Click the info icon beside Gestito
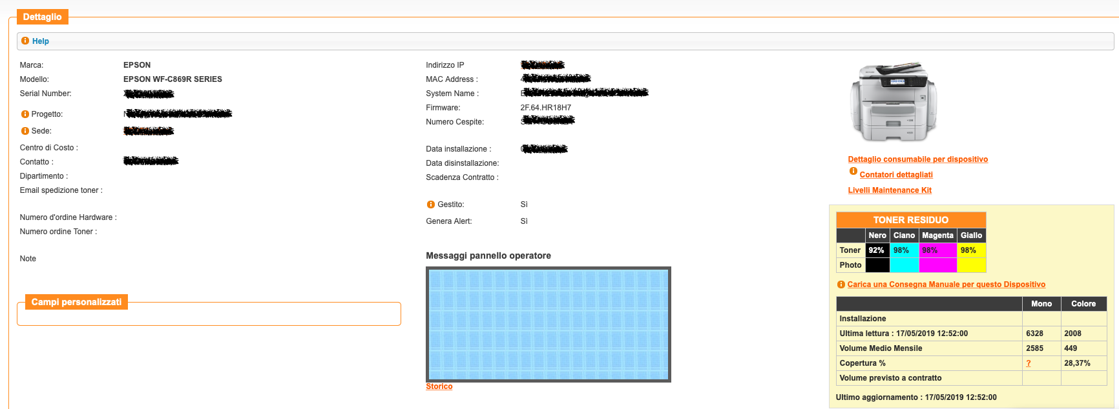The width and height of the screenshot is (1119, 409). (431, 204)
